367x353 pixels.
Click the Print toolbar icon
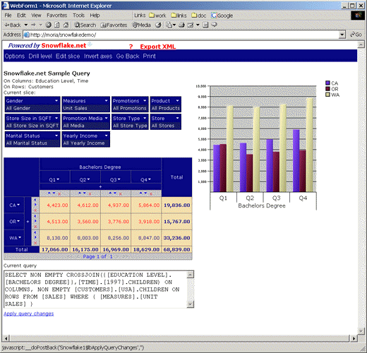click(181, 25)
